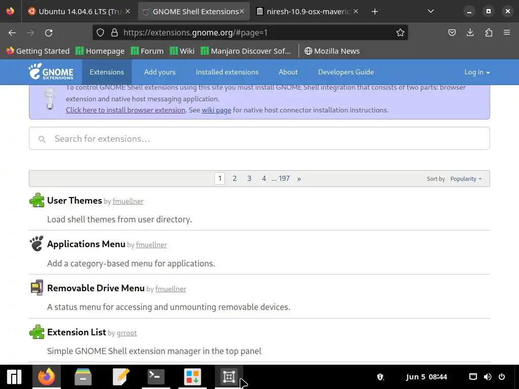519x389 pixels.
Task: Jump to last page 197
Action: tap(284, 179)
